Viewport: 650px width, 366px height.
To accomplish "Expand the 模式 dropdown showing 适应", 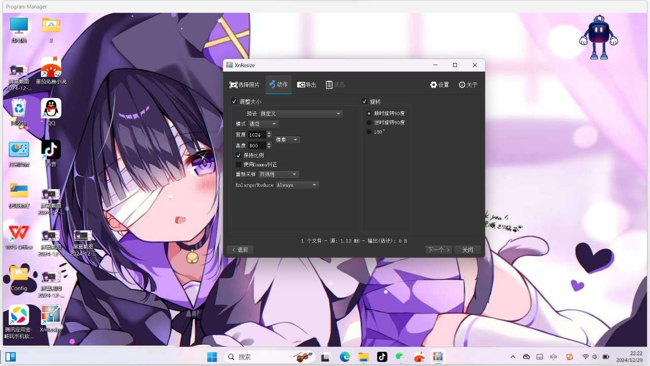I will pyautogui.click(x=263, y=124).
